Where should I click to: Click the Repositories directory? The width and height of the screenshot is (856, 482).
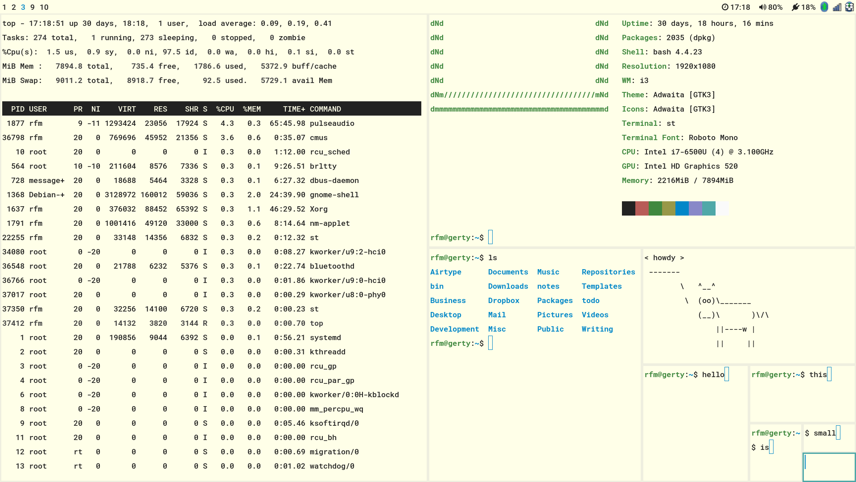click(x=609, y=271)
